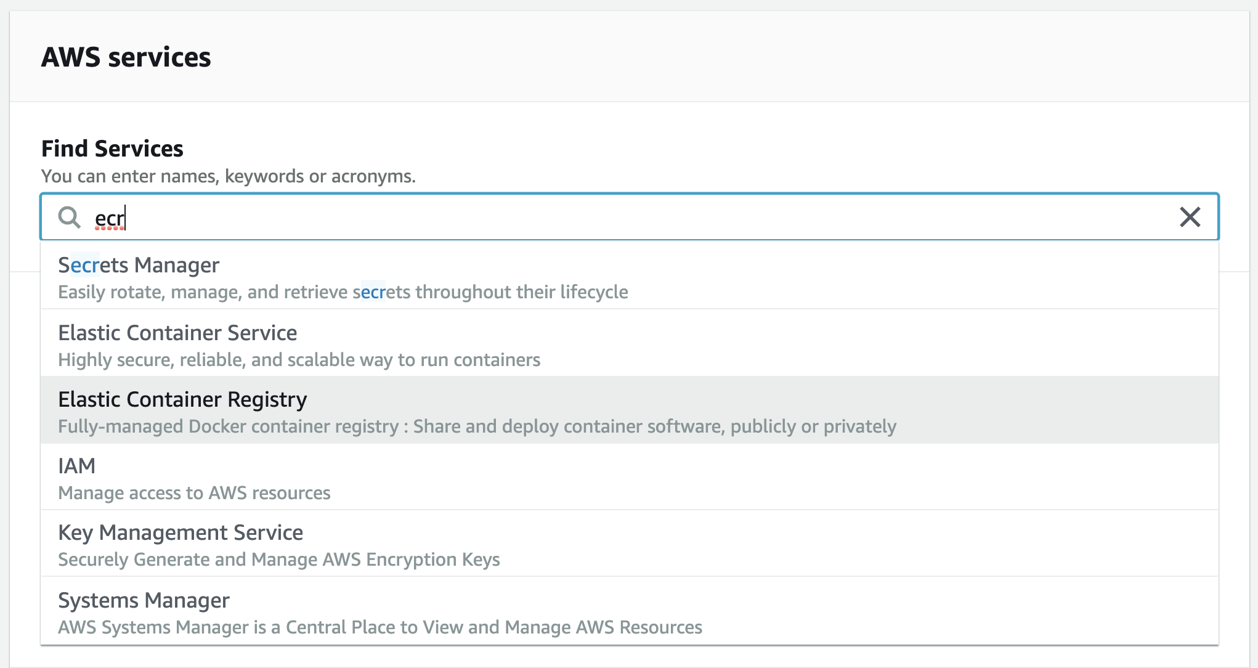Clear the search with the X icon

click(x=1190, y=217)
